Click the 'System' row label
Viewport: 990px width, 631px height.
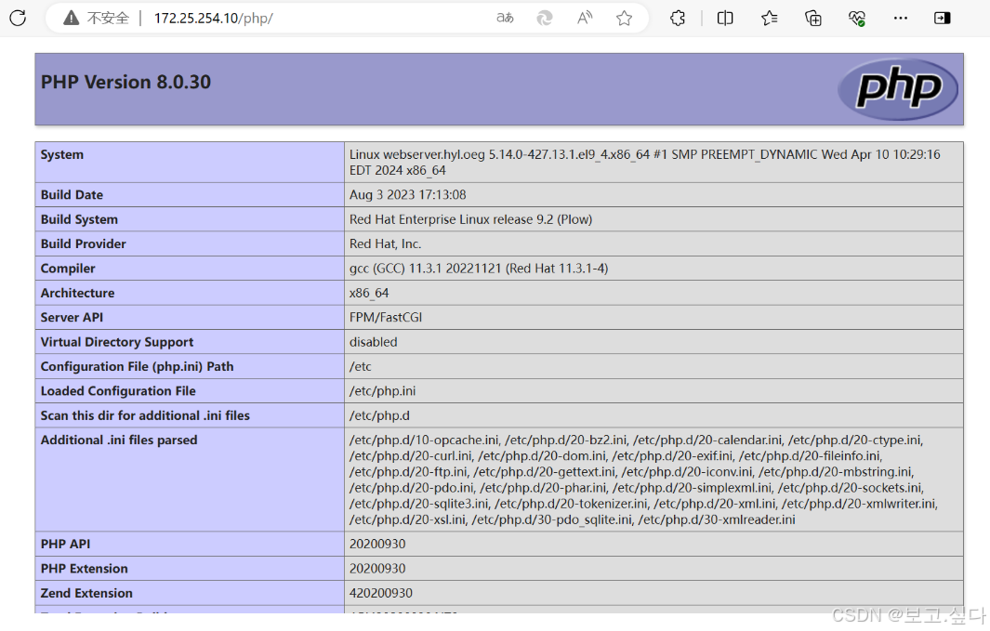point(62,154)
